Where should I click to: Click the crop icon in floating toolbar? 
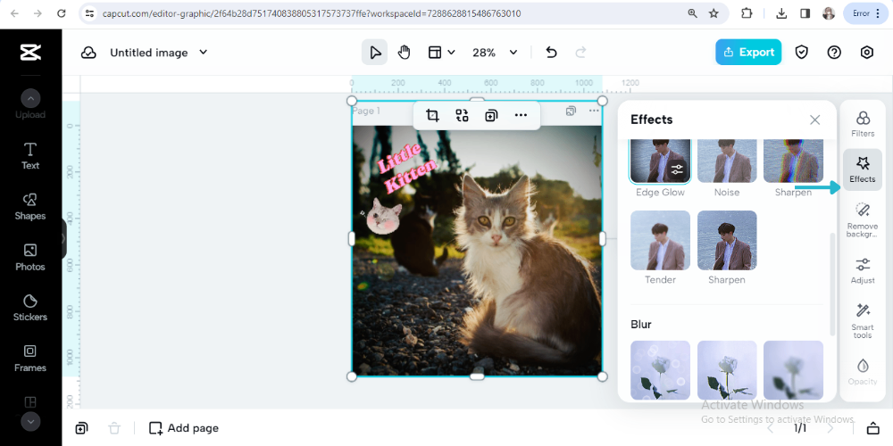(x=432, y=115)
